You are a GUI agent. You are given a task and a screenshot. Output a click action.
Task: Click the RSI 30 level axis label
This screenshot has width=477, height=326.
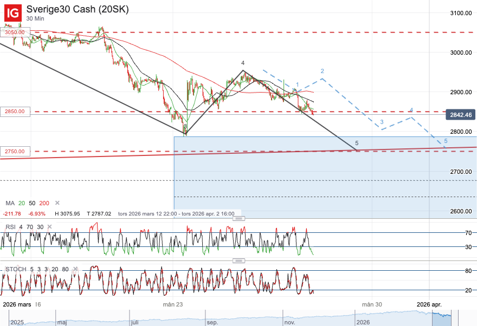coord(468,247)
